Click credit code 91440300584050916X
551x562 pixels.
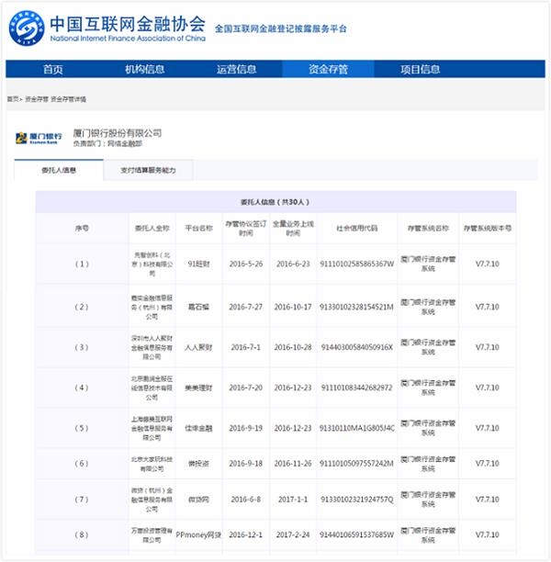[357, 347]
